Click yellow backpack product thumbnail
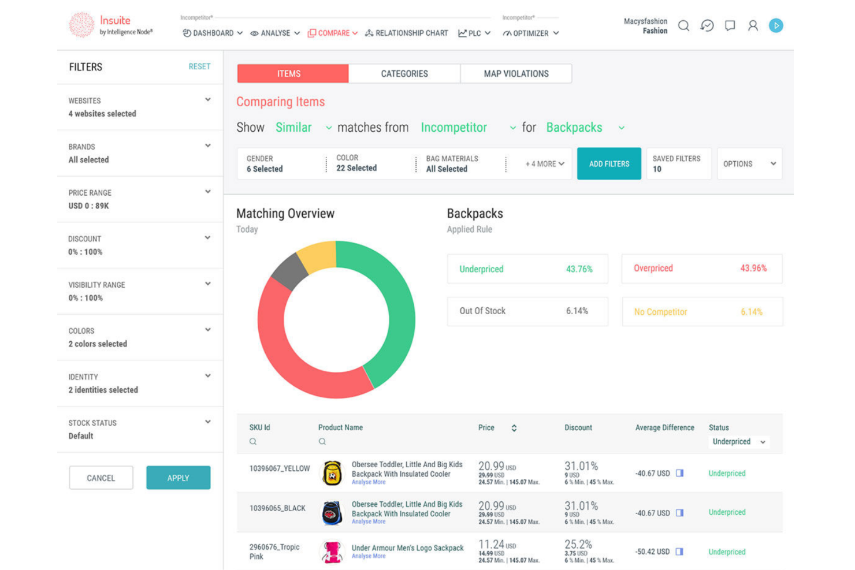855x570 pixels. click(x=332, y=473)
